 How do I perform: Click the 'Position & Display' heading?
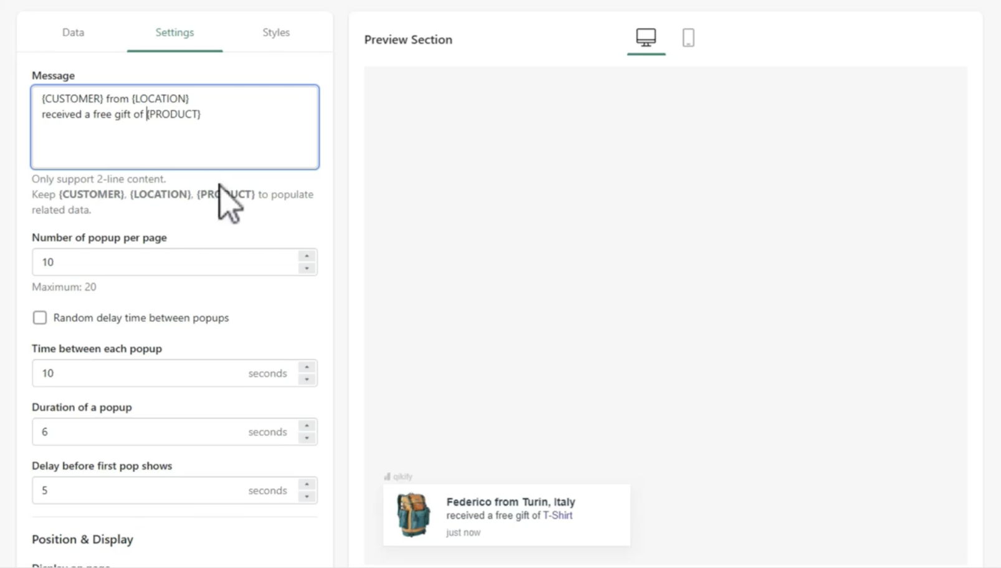click(x=82, y=539)
